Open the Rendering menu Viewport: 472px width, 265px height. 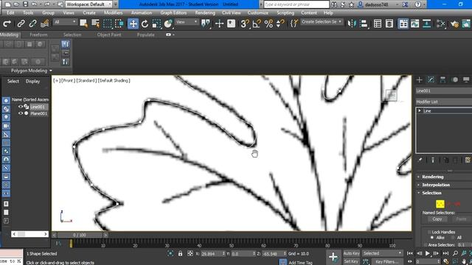[205, 13]
